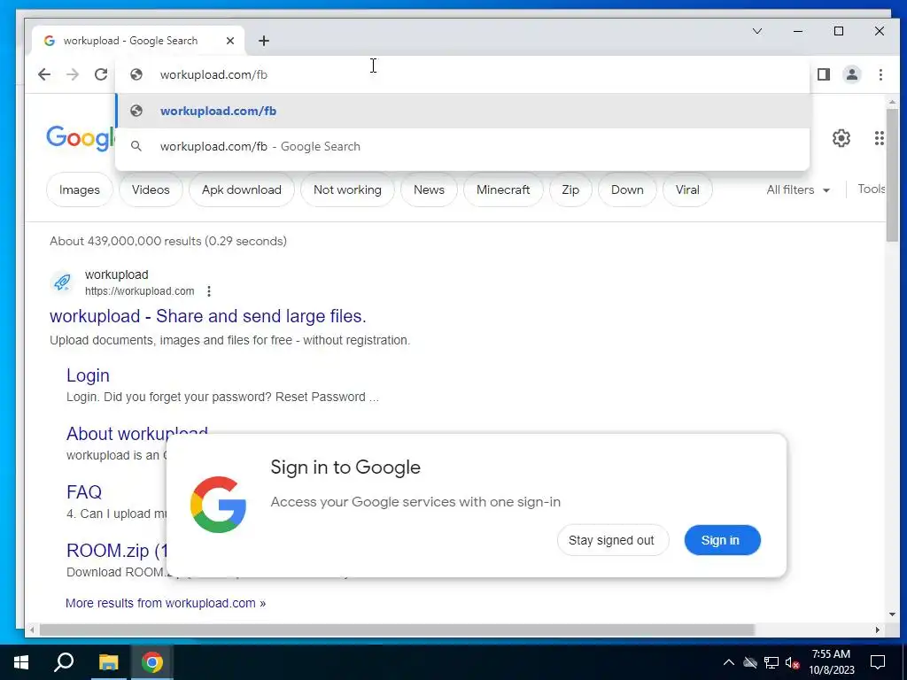Click the workupload rocket favicon

point(62,282)
